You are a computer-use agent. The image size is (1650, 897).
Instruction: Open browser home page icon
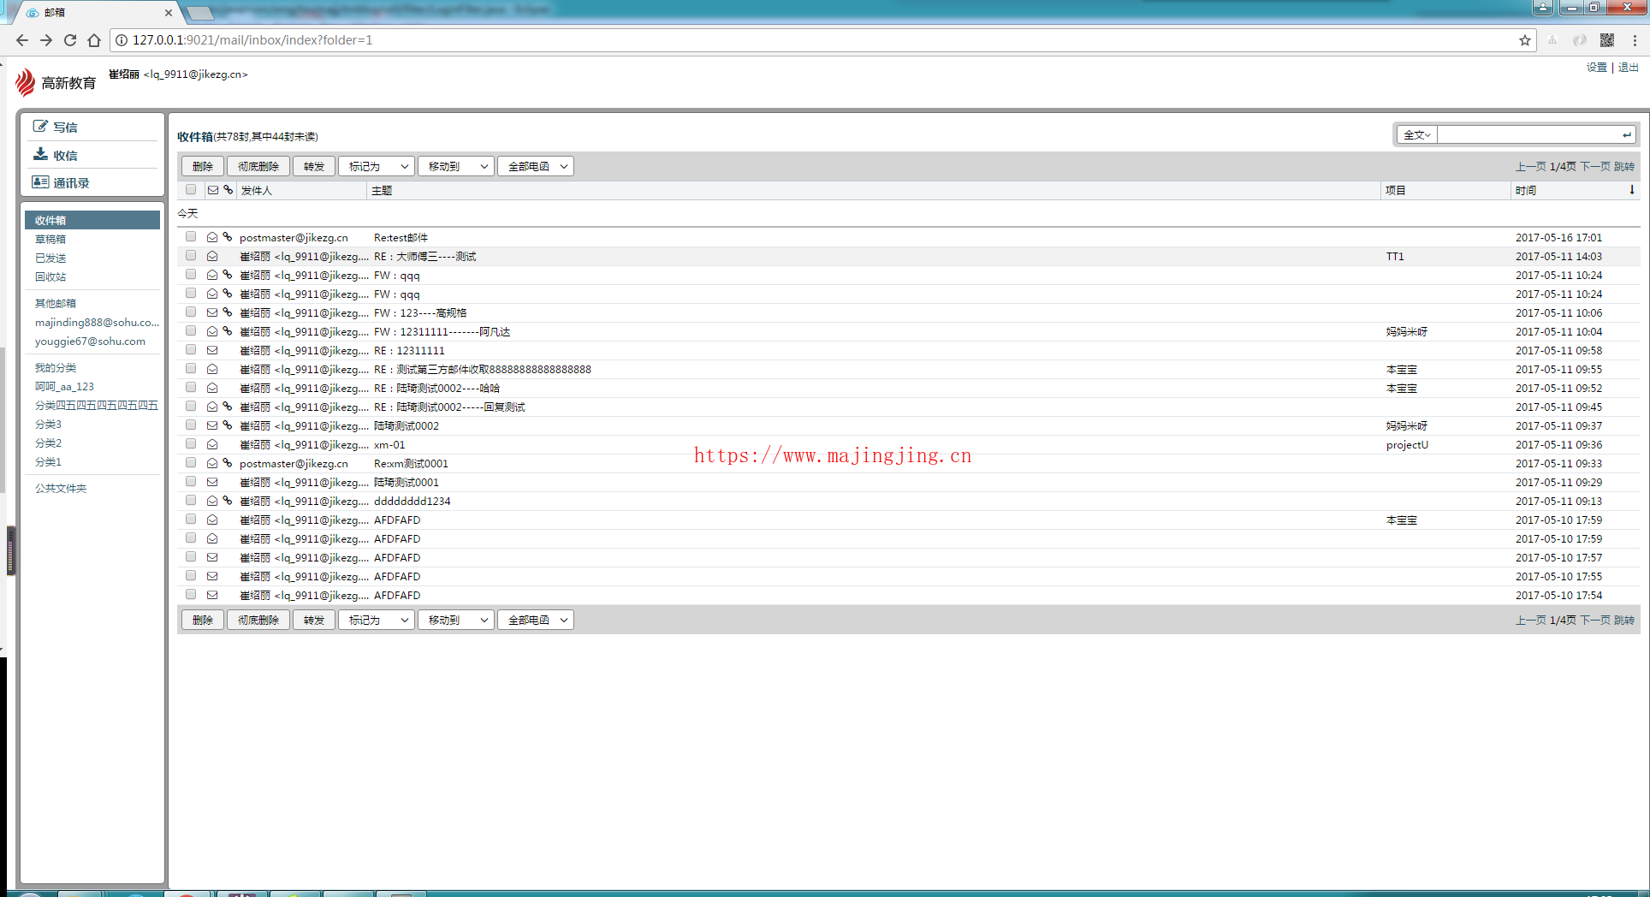pos(94,40)
